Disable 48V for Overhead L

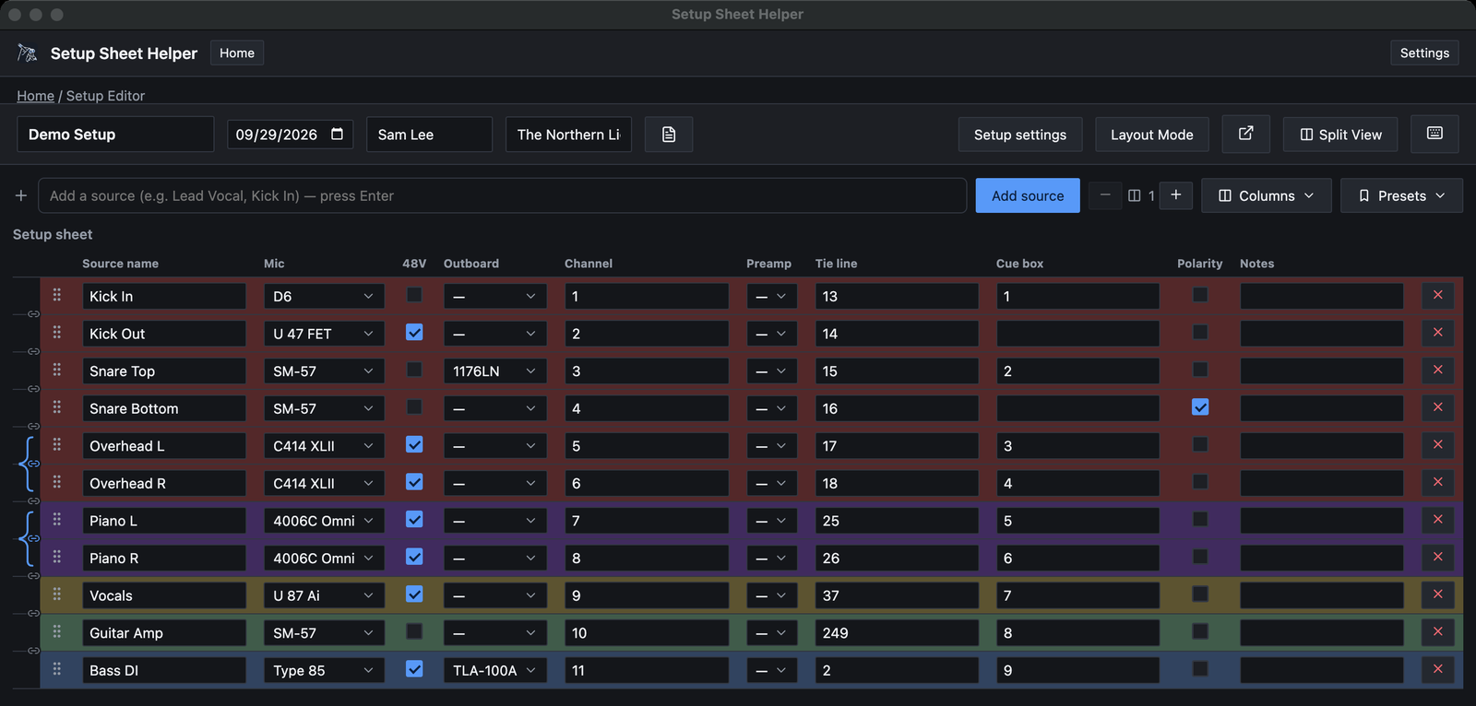[414, 444]
